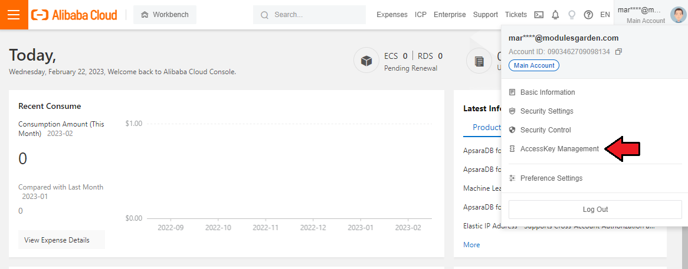The height and width of the screenshot is (269, 688).
Task: Click the ECS pending renewal cube icon
Action: [366, 61]
